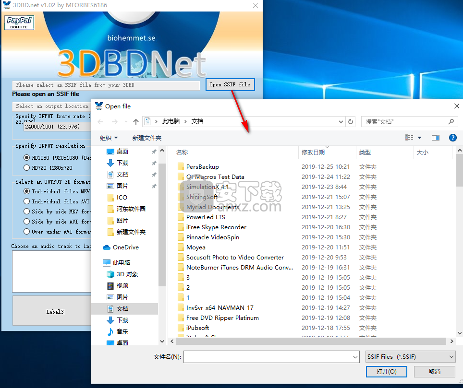Sort by 名称 column header

182,153
